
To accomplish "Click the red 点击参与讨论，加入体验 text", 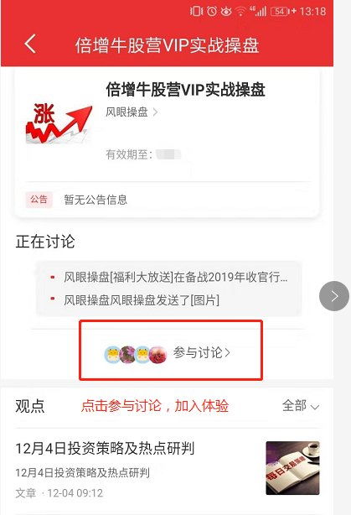I will [155, 406].
